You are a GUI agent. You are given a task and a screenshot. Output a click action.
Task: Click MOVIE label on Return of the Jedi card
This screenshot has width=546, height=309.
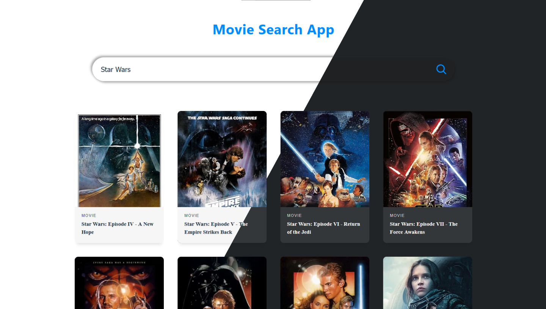coord(294,215)
